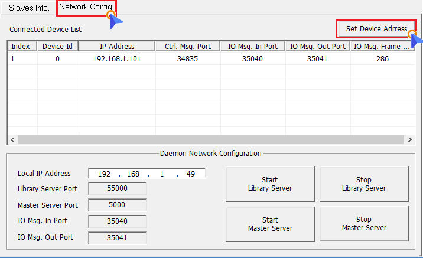Select device row with IP 192.168.1.101
This screenshot has width=423, height=258.
116,59
